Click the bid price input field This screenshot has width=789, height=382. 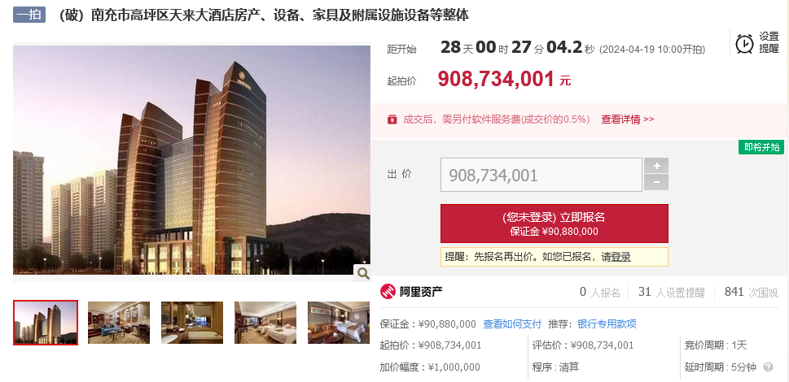coord(541,175)
